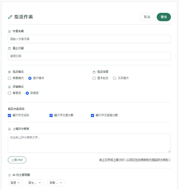Image resolution: width=179 pixels, height=189 pixels.
Task: Click the 上傳評分標準 label text
Action: [21, 129]
